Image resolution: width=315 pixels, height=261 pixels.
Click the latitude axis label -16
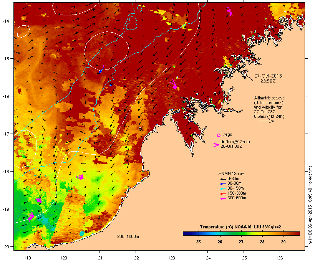click(5, 96)
